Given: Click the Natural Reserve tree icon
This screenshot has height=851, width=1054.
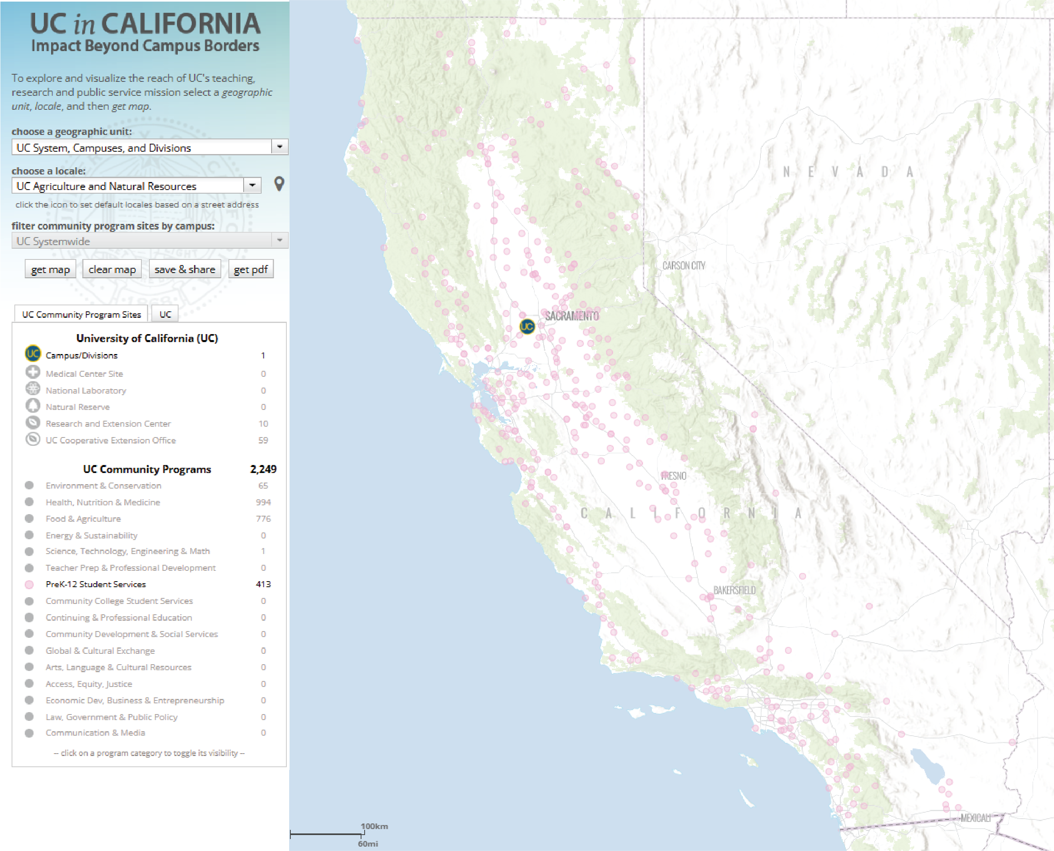Looking at the screenshot, I should 32,406.
